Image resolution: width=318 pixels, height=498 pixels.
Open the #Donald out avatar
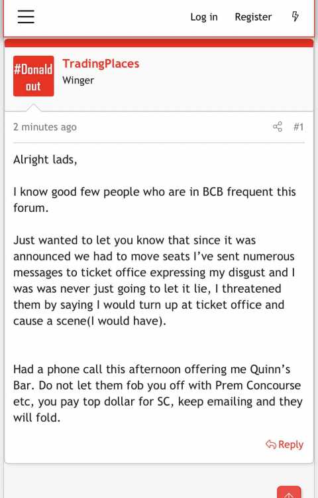point(33,76)
